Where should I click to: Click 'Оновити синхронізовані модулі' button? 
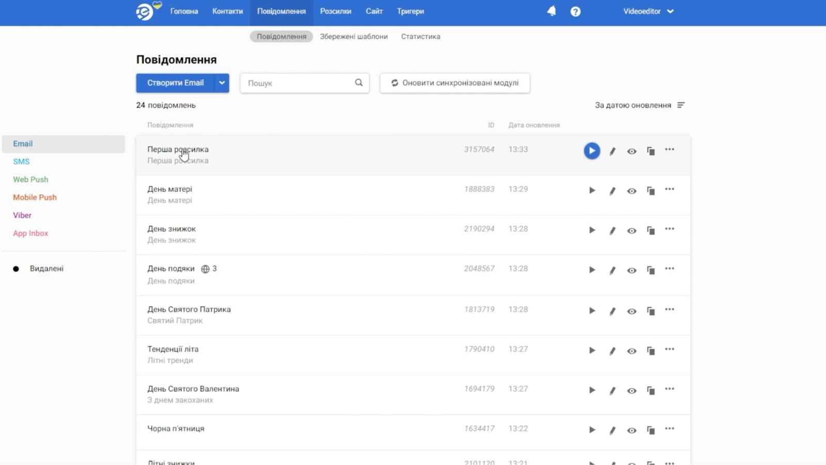tap(455, 83)
